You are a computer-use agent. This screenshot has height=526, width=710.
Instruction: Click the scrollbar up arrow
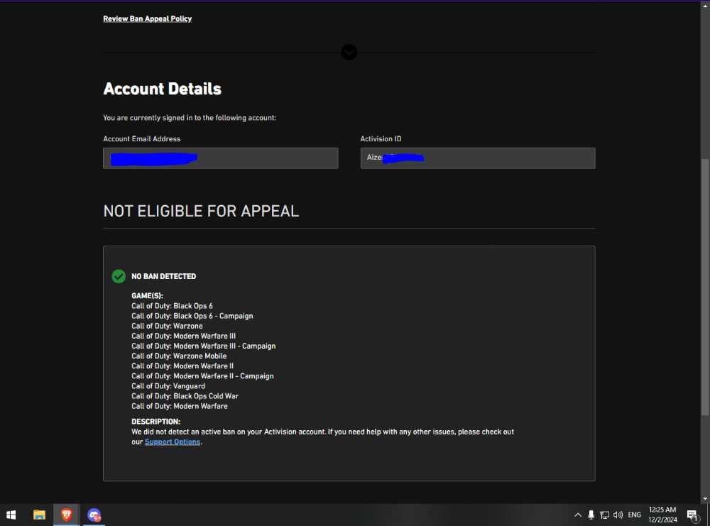point(705,6)
